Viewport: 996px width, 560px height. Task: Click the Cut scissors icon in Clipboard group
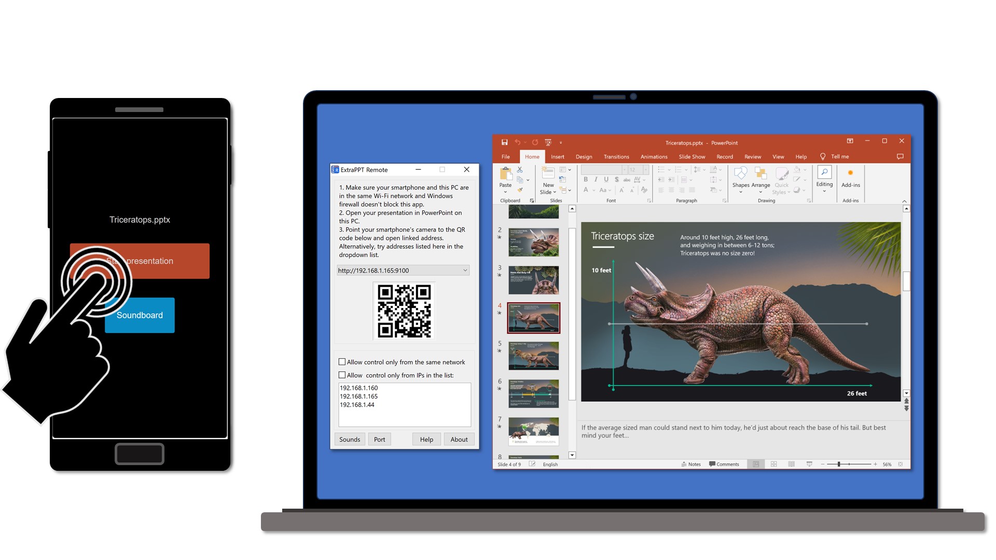(x=520, y=170)
